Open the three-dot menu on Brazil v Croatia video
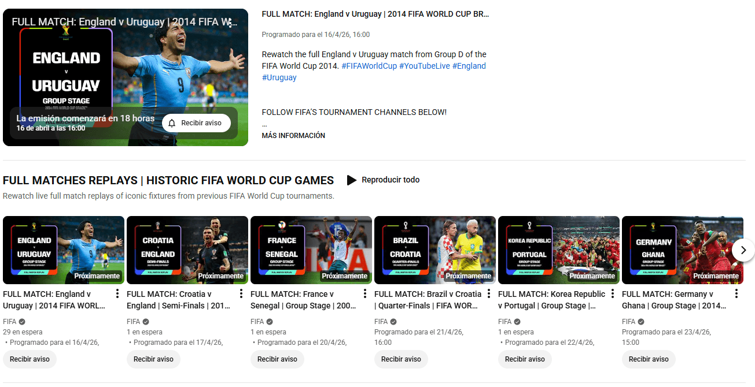Viewport: 755px width, 387px height. tap(489, 294)
